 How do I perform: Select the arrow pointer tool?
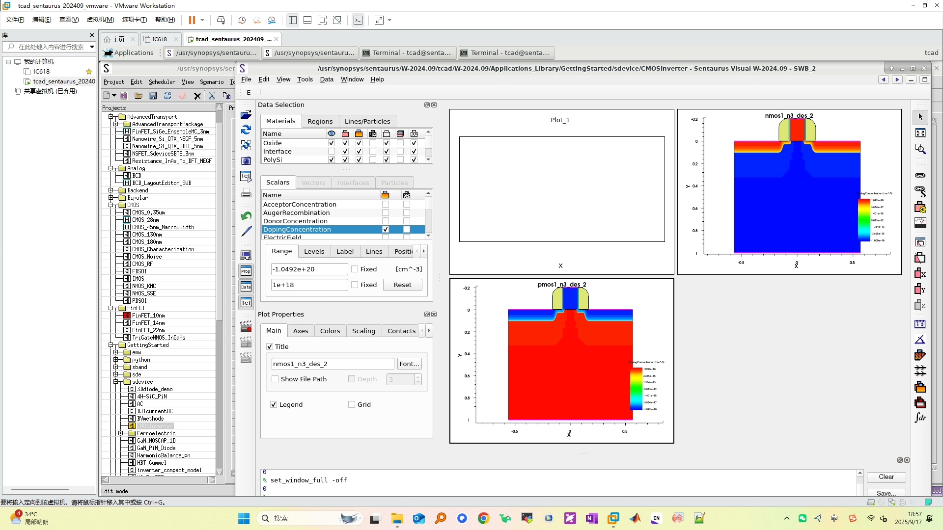pyautogui.click(x=920, y=117)
